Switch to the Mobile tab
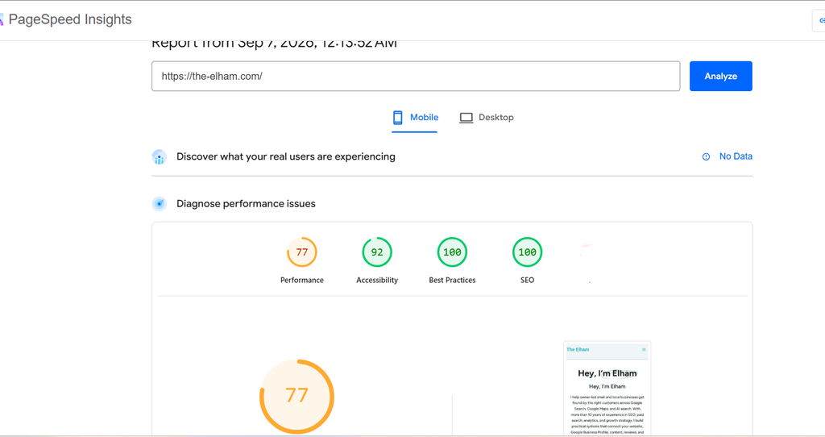The height and width of the screenshot is (437, 825). [x=415, y=118]
